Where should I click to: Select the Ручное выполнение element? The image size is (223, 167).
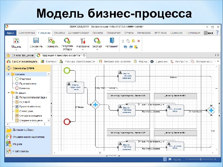pyautogui.click(x=28, y=106)
